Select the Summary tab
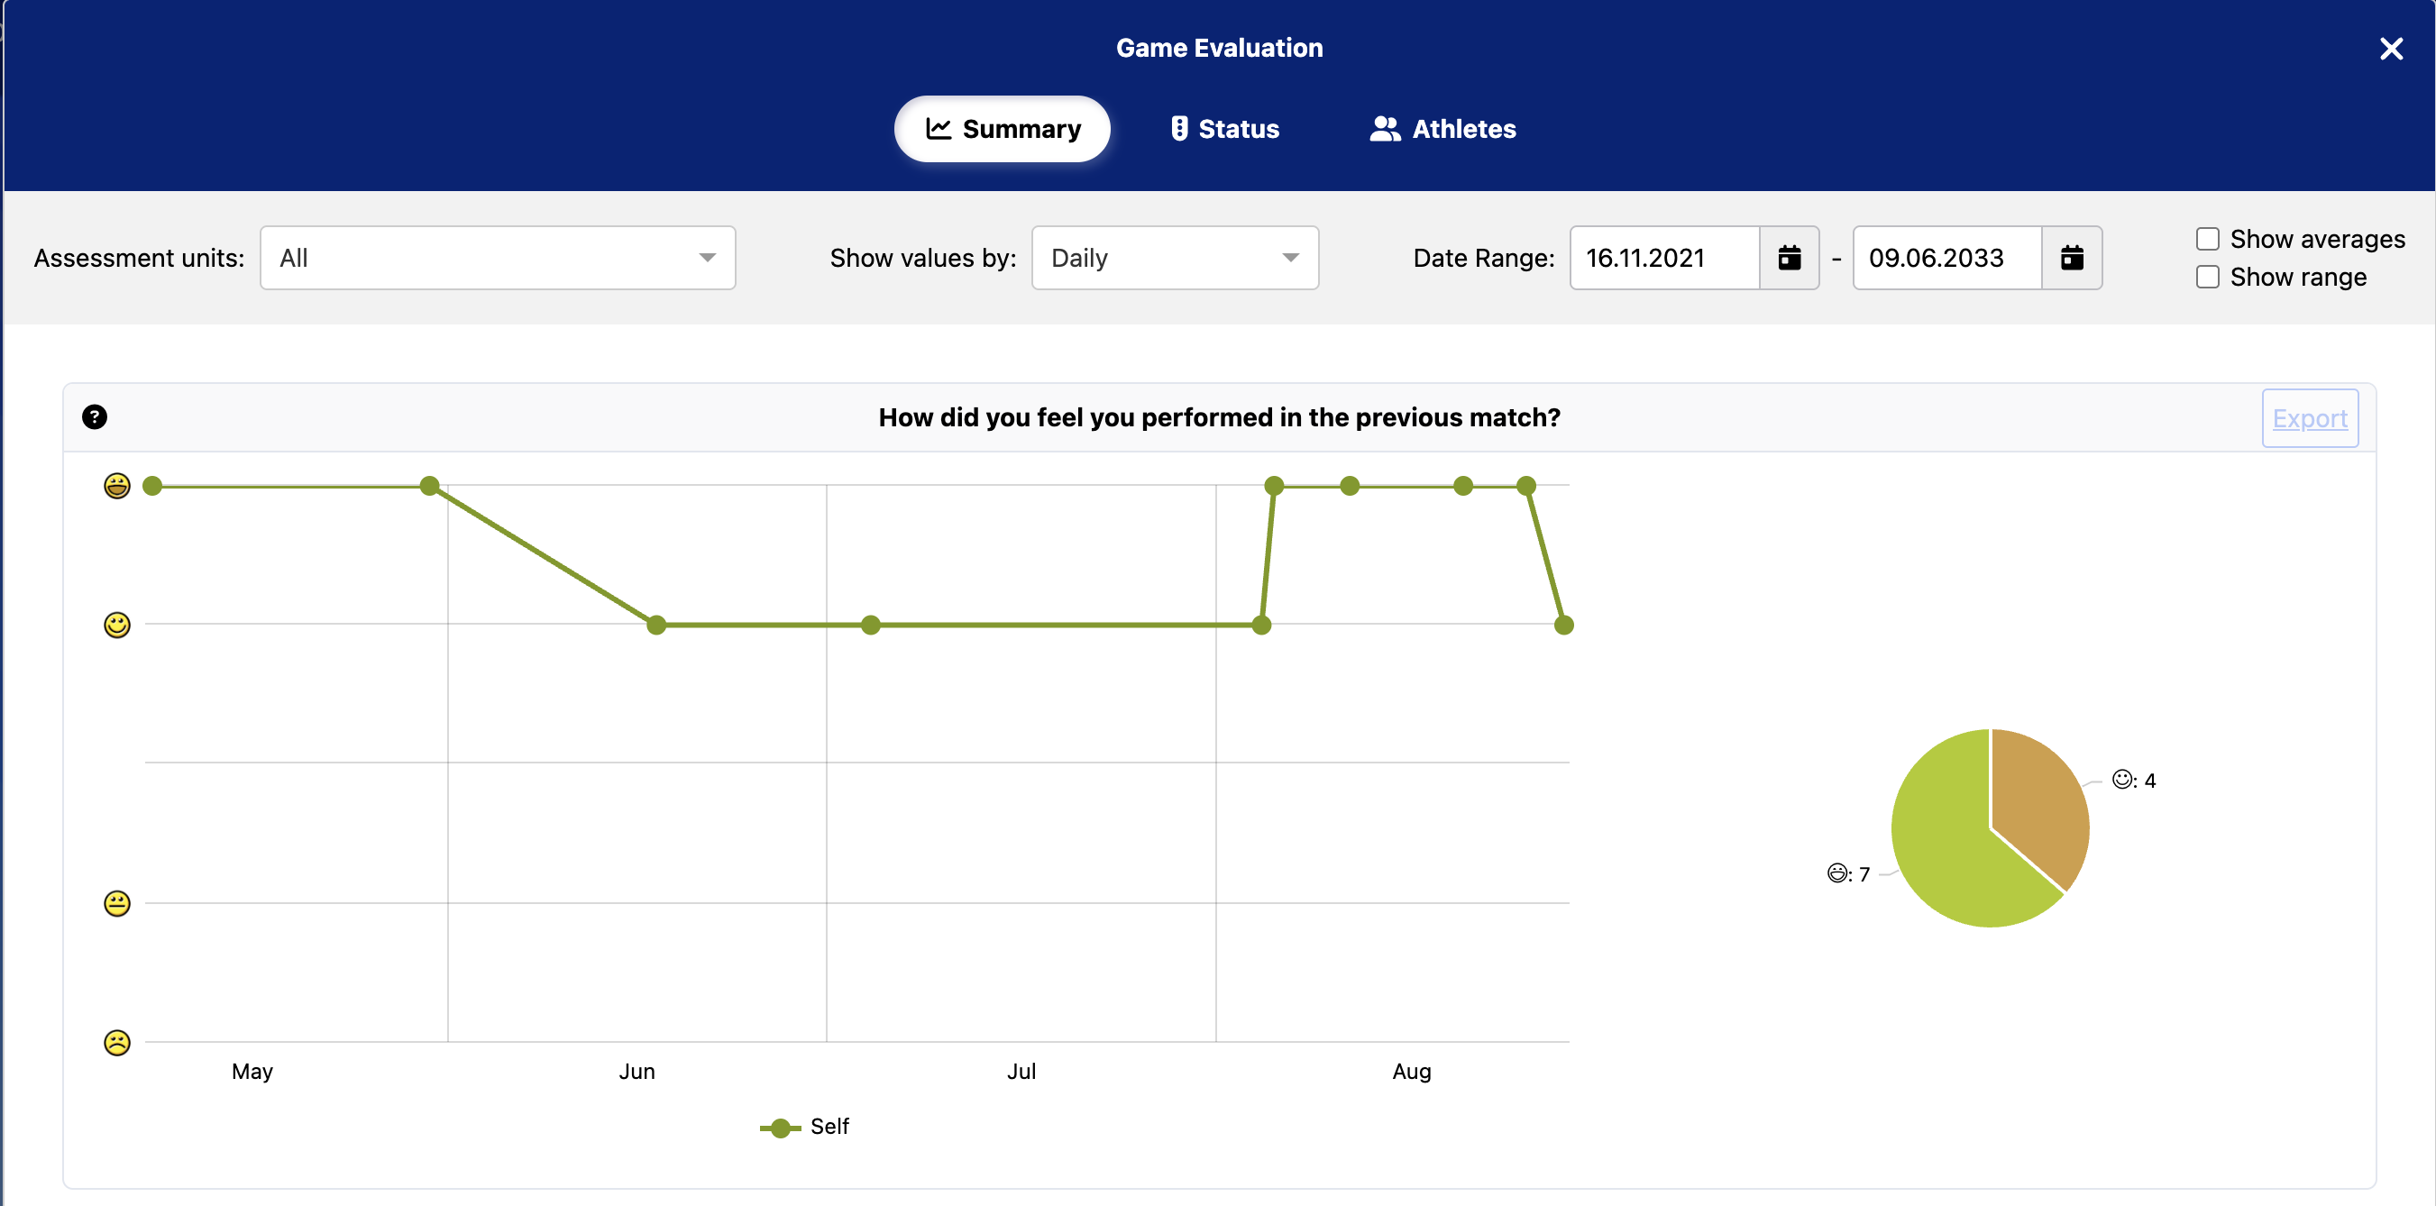 [x=1003, y=130]
